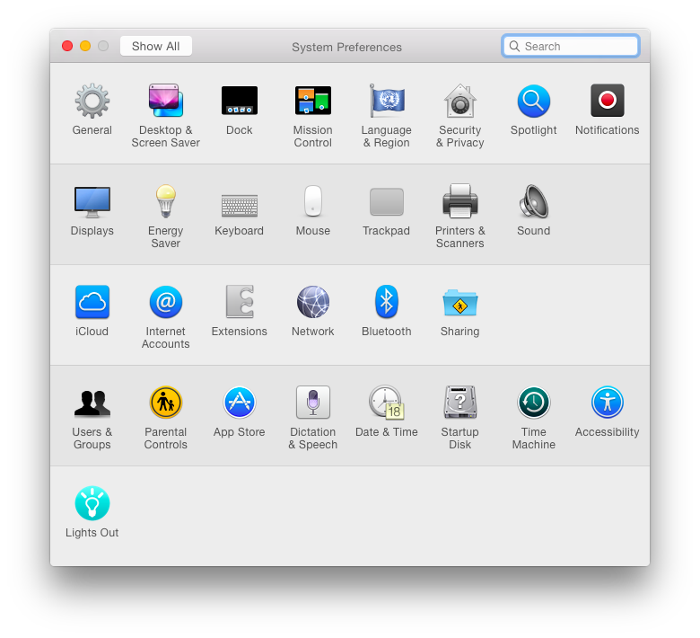This screenshot has height=638, width=700.
Task: Click the Search field in the toolbar
Action: 571,46
